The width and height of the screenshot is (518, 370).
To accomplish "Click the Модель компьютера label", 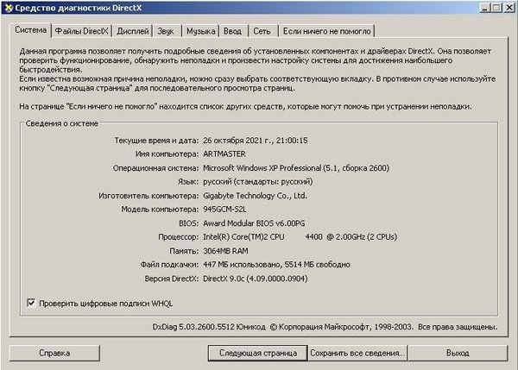I will [x=160, y=210].
